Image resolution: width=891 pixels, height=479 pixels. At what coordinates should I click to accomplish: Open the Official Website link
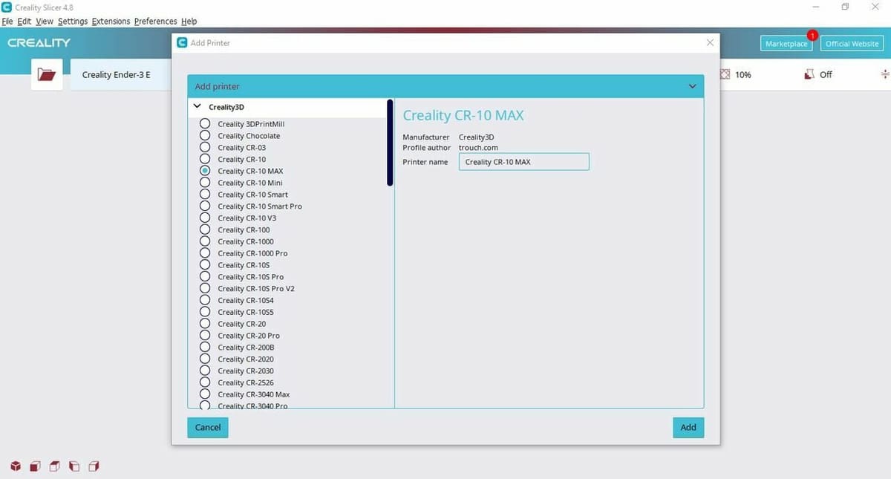point(852,43)
